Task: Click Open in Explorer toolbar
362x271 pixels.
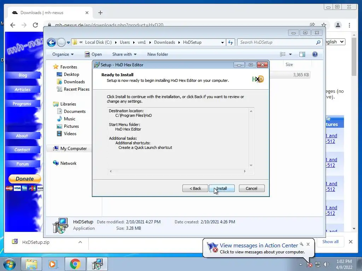Action: pyautogui.click(x=93, y=54)
